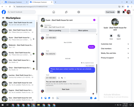Switch to the first Messenger browser tab
The height and width of the screenshot is (107, 134).
click(x=16, y=2)
